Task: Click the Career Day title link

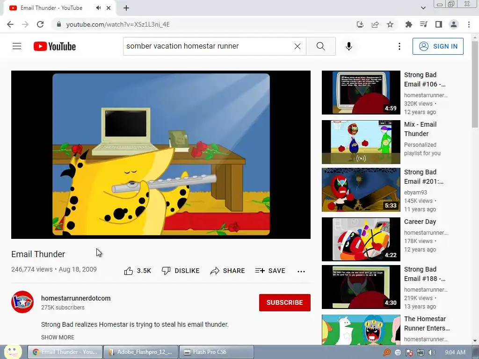Action: (420, 222)
